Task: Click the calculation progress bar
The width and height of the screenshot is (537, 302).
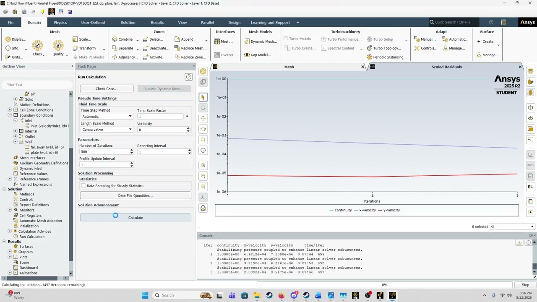Action: click(384, 285)
